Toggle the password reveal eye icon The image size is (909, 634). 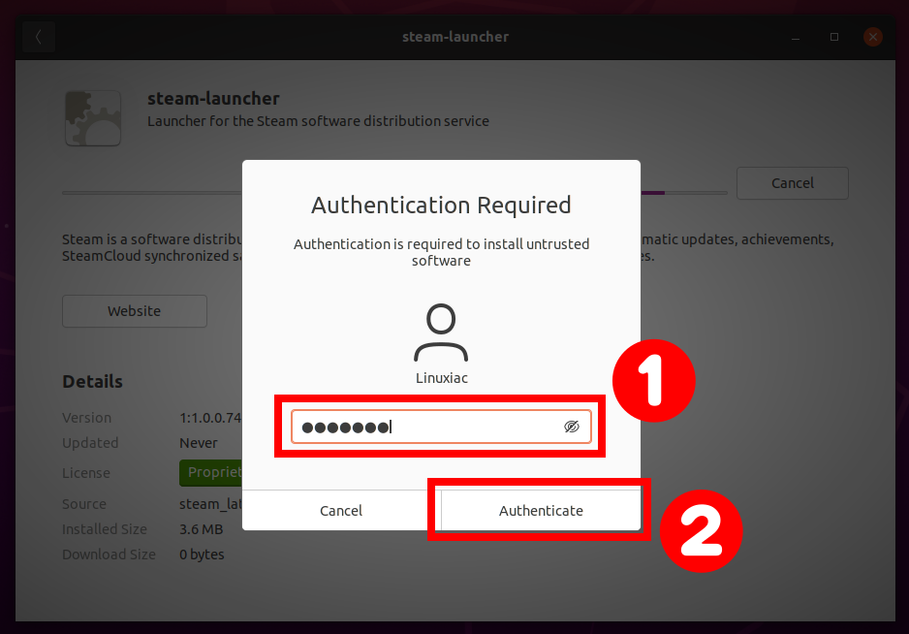pos(572,427)
